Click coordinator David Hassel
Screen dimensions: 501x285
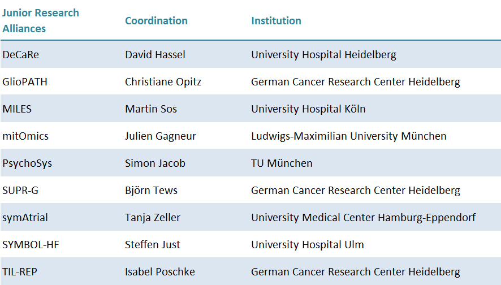(155, 55)
